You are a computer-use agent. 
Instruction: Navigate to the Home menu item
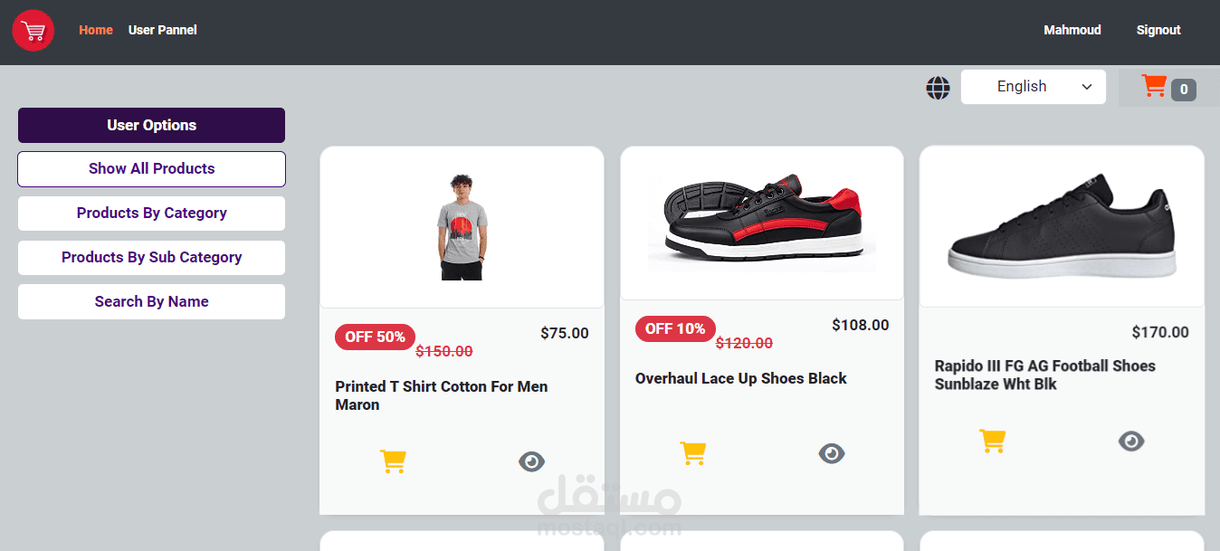pyautogui.click(x=95, y=29)
